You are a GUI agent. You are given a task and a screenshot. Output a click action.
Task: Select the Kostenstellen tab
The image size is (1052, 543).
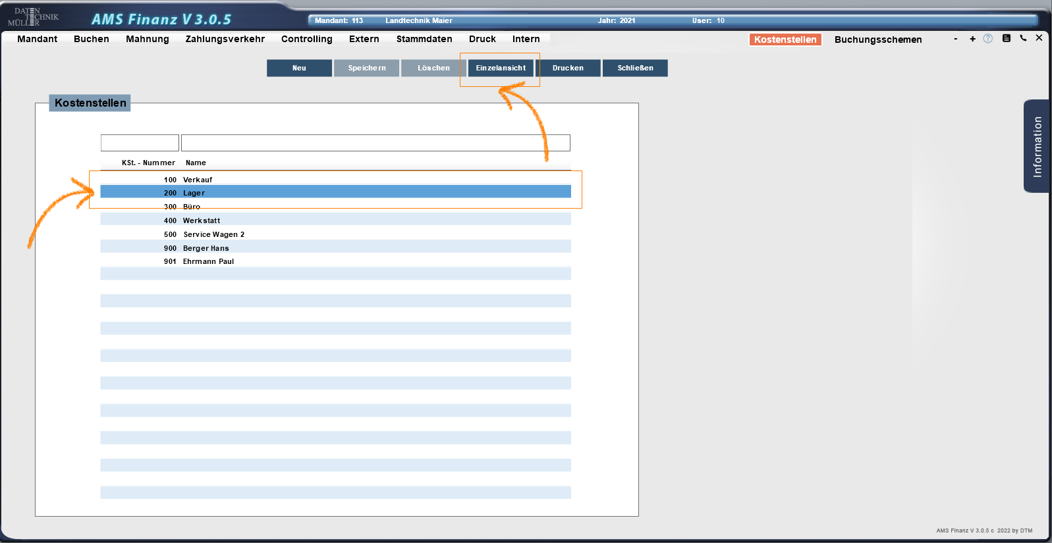785,39
